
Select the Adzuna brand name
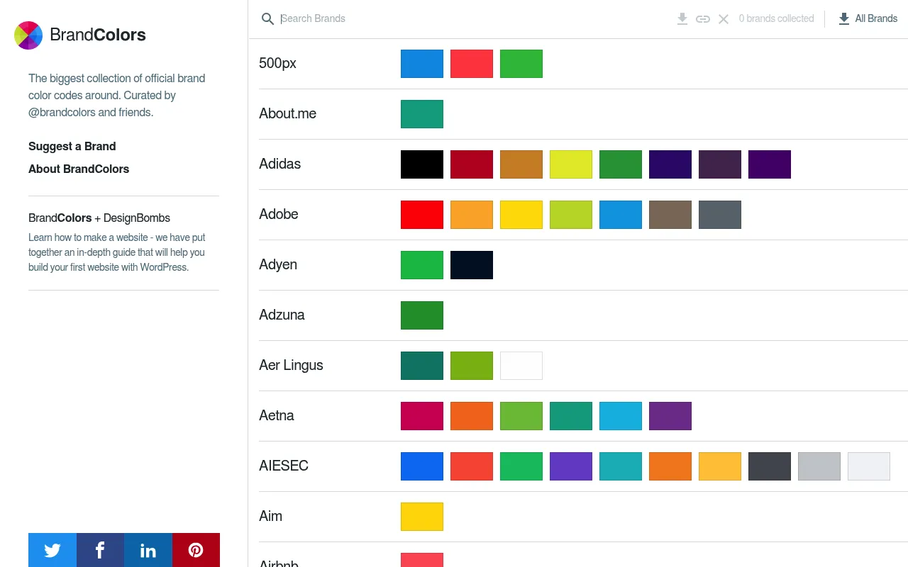282,315
